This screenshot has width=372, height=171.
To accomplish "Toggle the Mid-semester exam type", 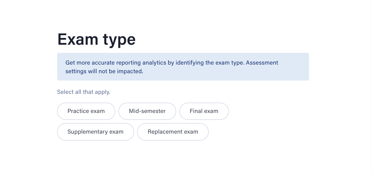I will (147, 111).
